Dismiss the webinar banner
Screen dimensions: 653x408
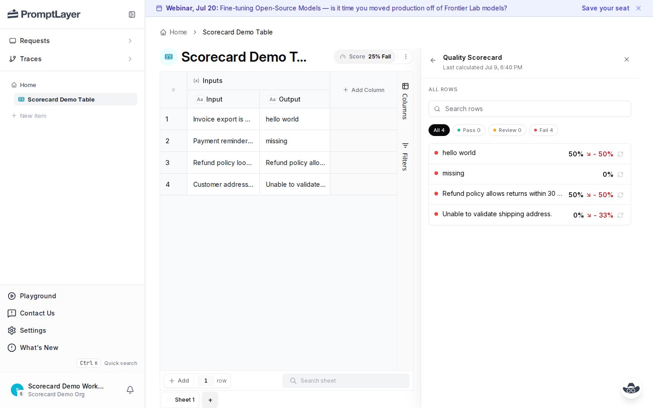pyautogui.click(x=638, y=8)
